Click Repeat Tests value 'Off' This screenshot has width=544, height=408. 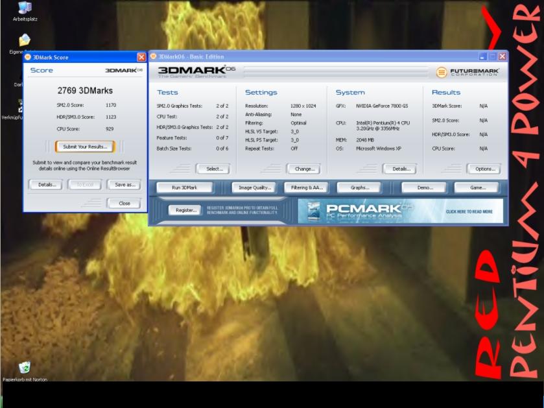click(x=294, y=149)
